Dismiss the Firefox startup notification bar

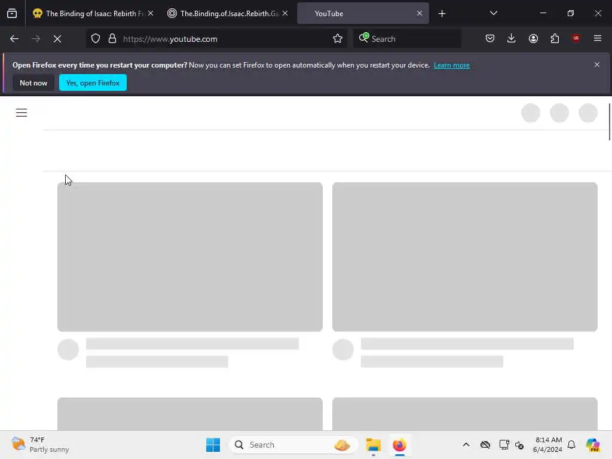(x=597, y=65)
